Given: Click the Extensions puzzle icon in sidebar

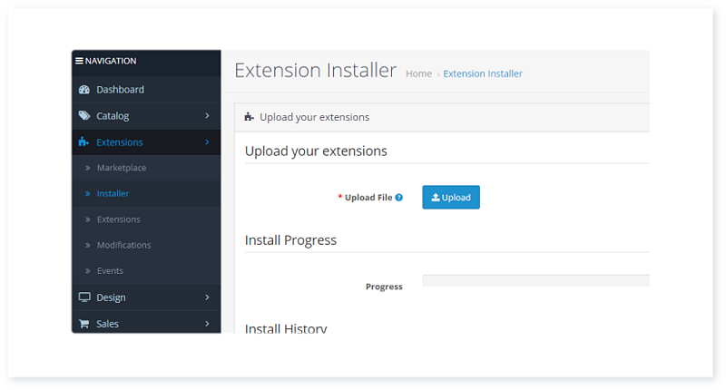Looking at the screenshot, I should click(83, 141).
